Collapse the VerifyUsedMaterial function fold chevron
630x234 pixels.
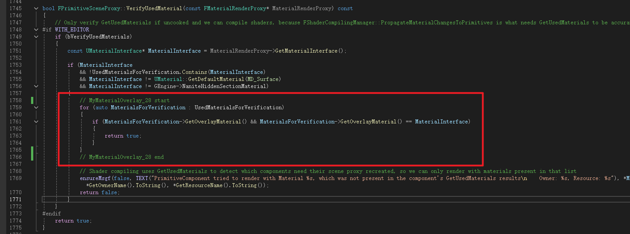[36, 8]
